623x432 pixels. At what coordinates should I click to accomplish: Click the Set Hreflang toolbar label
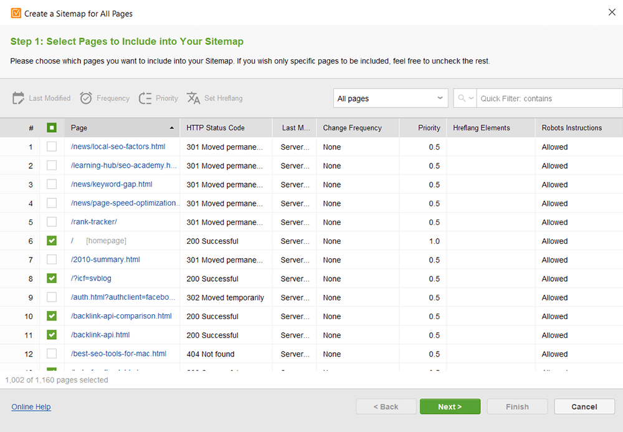tap(223, 98)
